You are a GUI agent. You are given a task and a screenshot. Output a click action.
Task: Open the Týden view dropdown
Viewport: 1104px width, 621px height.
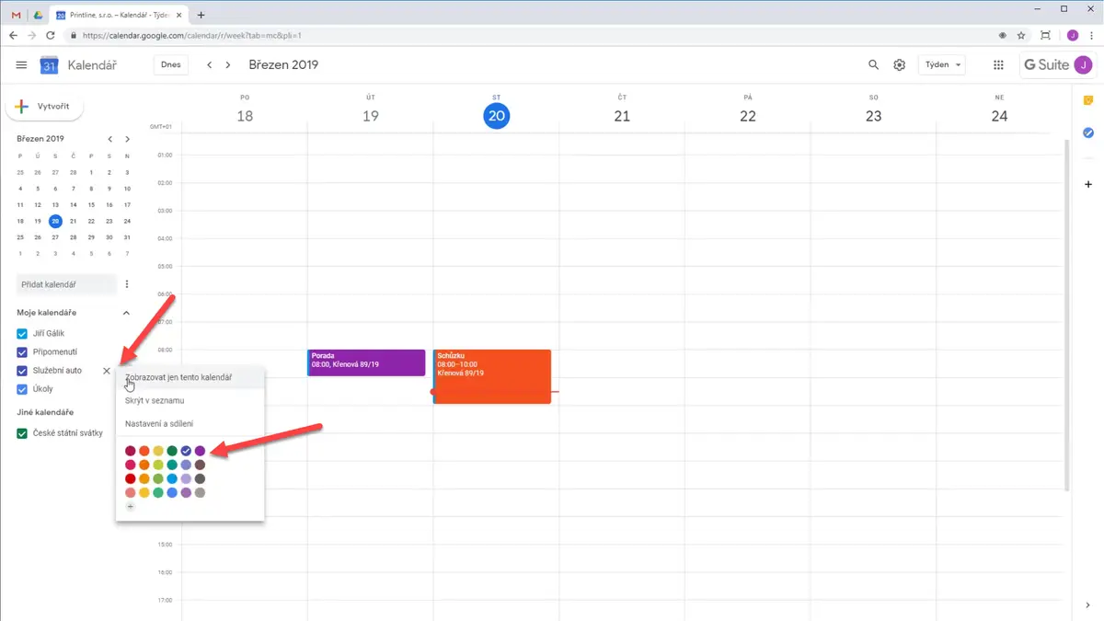[942, 65]
